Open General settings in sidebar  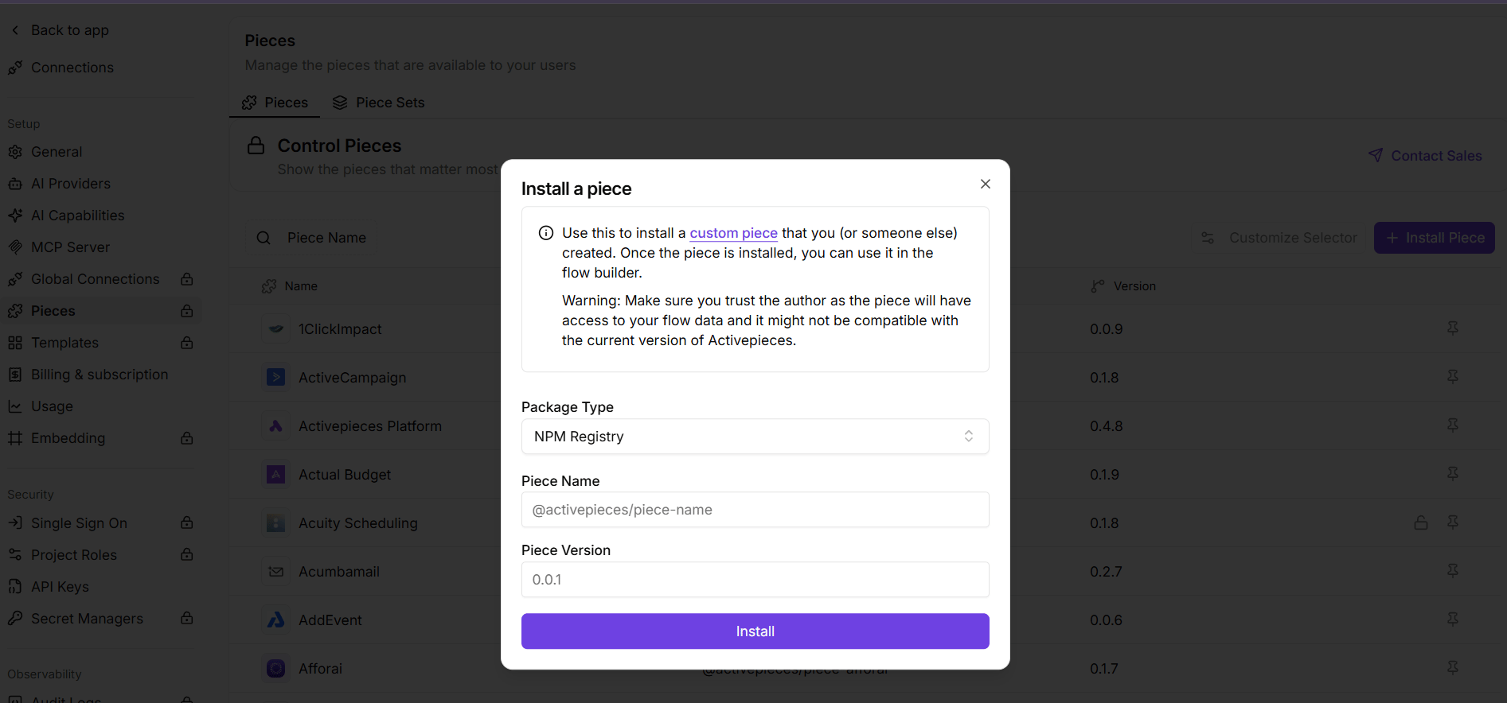click(x=46, y=152)
